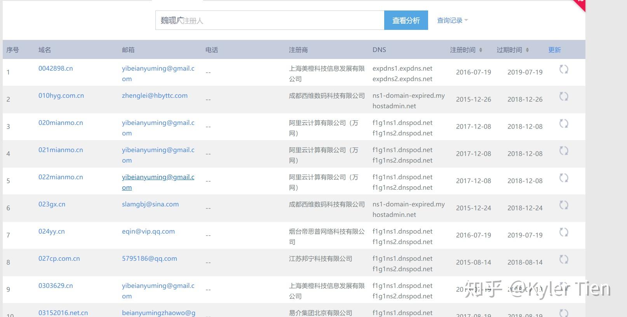Click email eqin@vip.qq.com

point(148,231)
